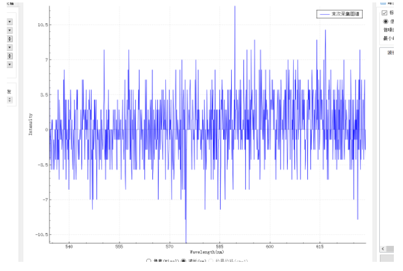
Task: Click the left arrow of right panel scrollbar
Action: [383, 248]
